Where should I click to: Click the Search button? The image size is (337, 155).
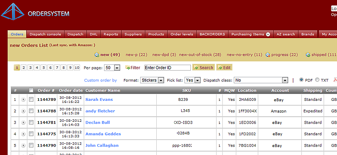[x=203, y=68]
